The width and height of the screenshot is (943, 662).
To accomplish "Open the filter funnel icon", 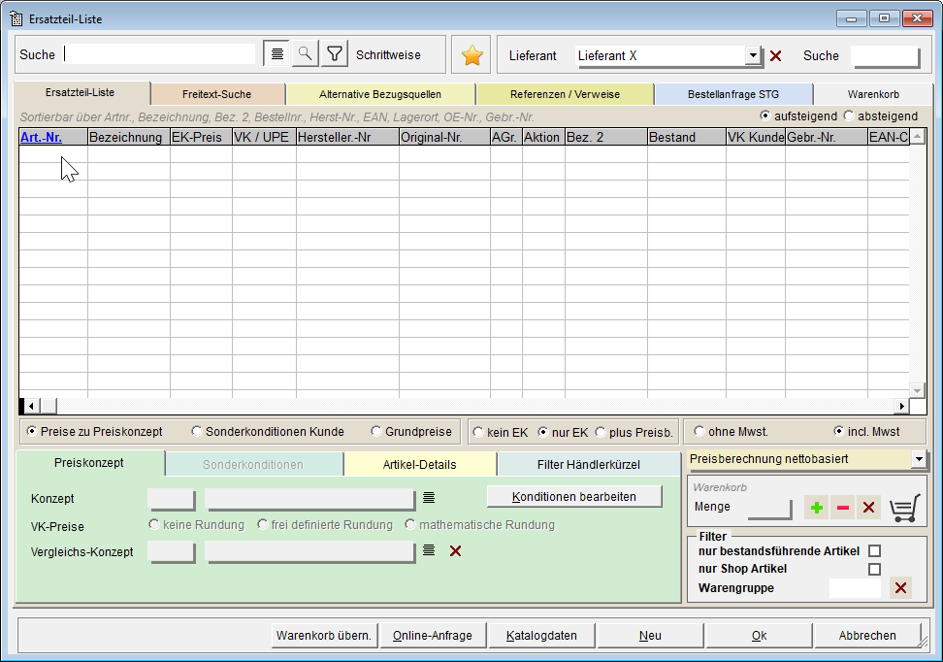I will click(x=335, y=54).
